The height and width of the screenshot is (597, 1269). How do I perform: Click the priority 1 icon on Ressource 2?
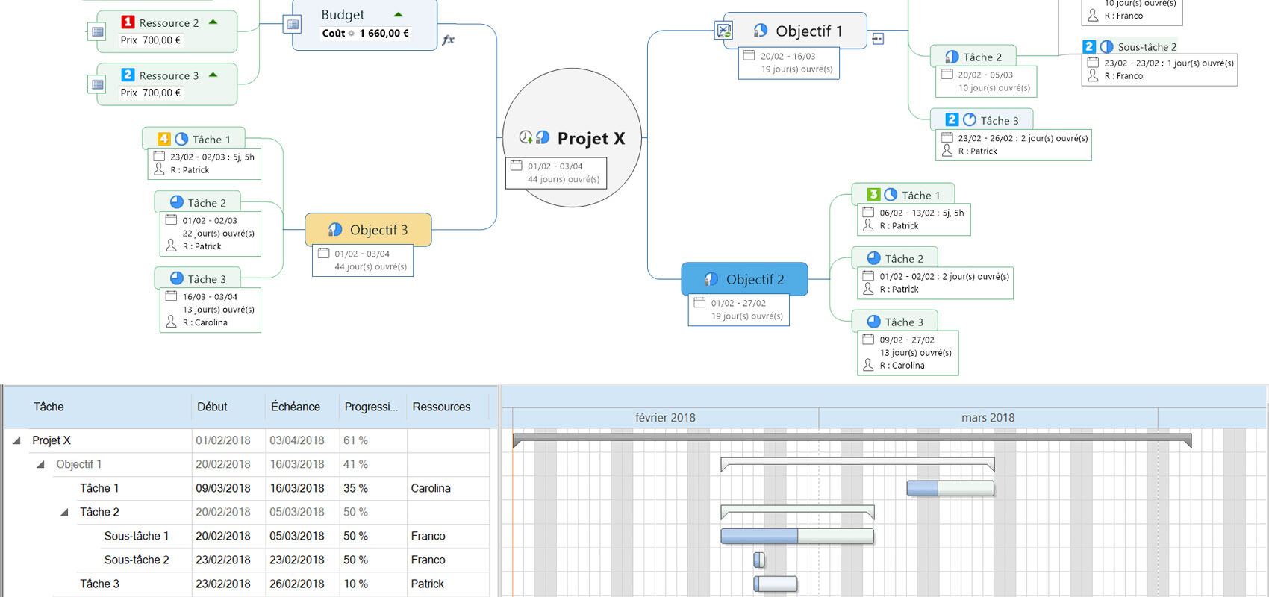click(128, 22)
